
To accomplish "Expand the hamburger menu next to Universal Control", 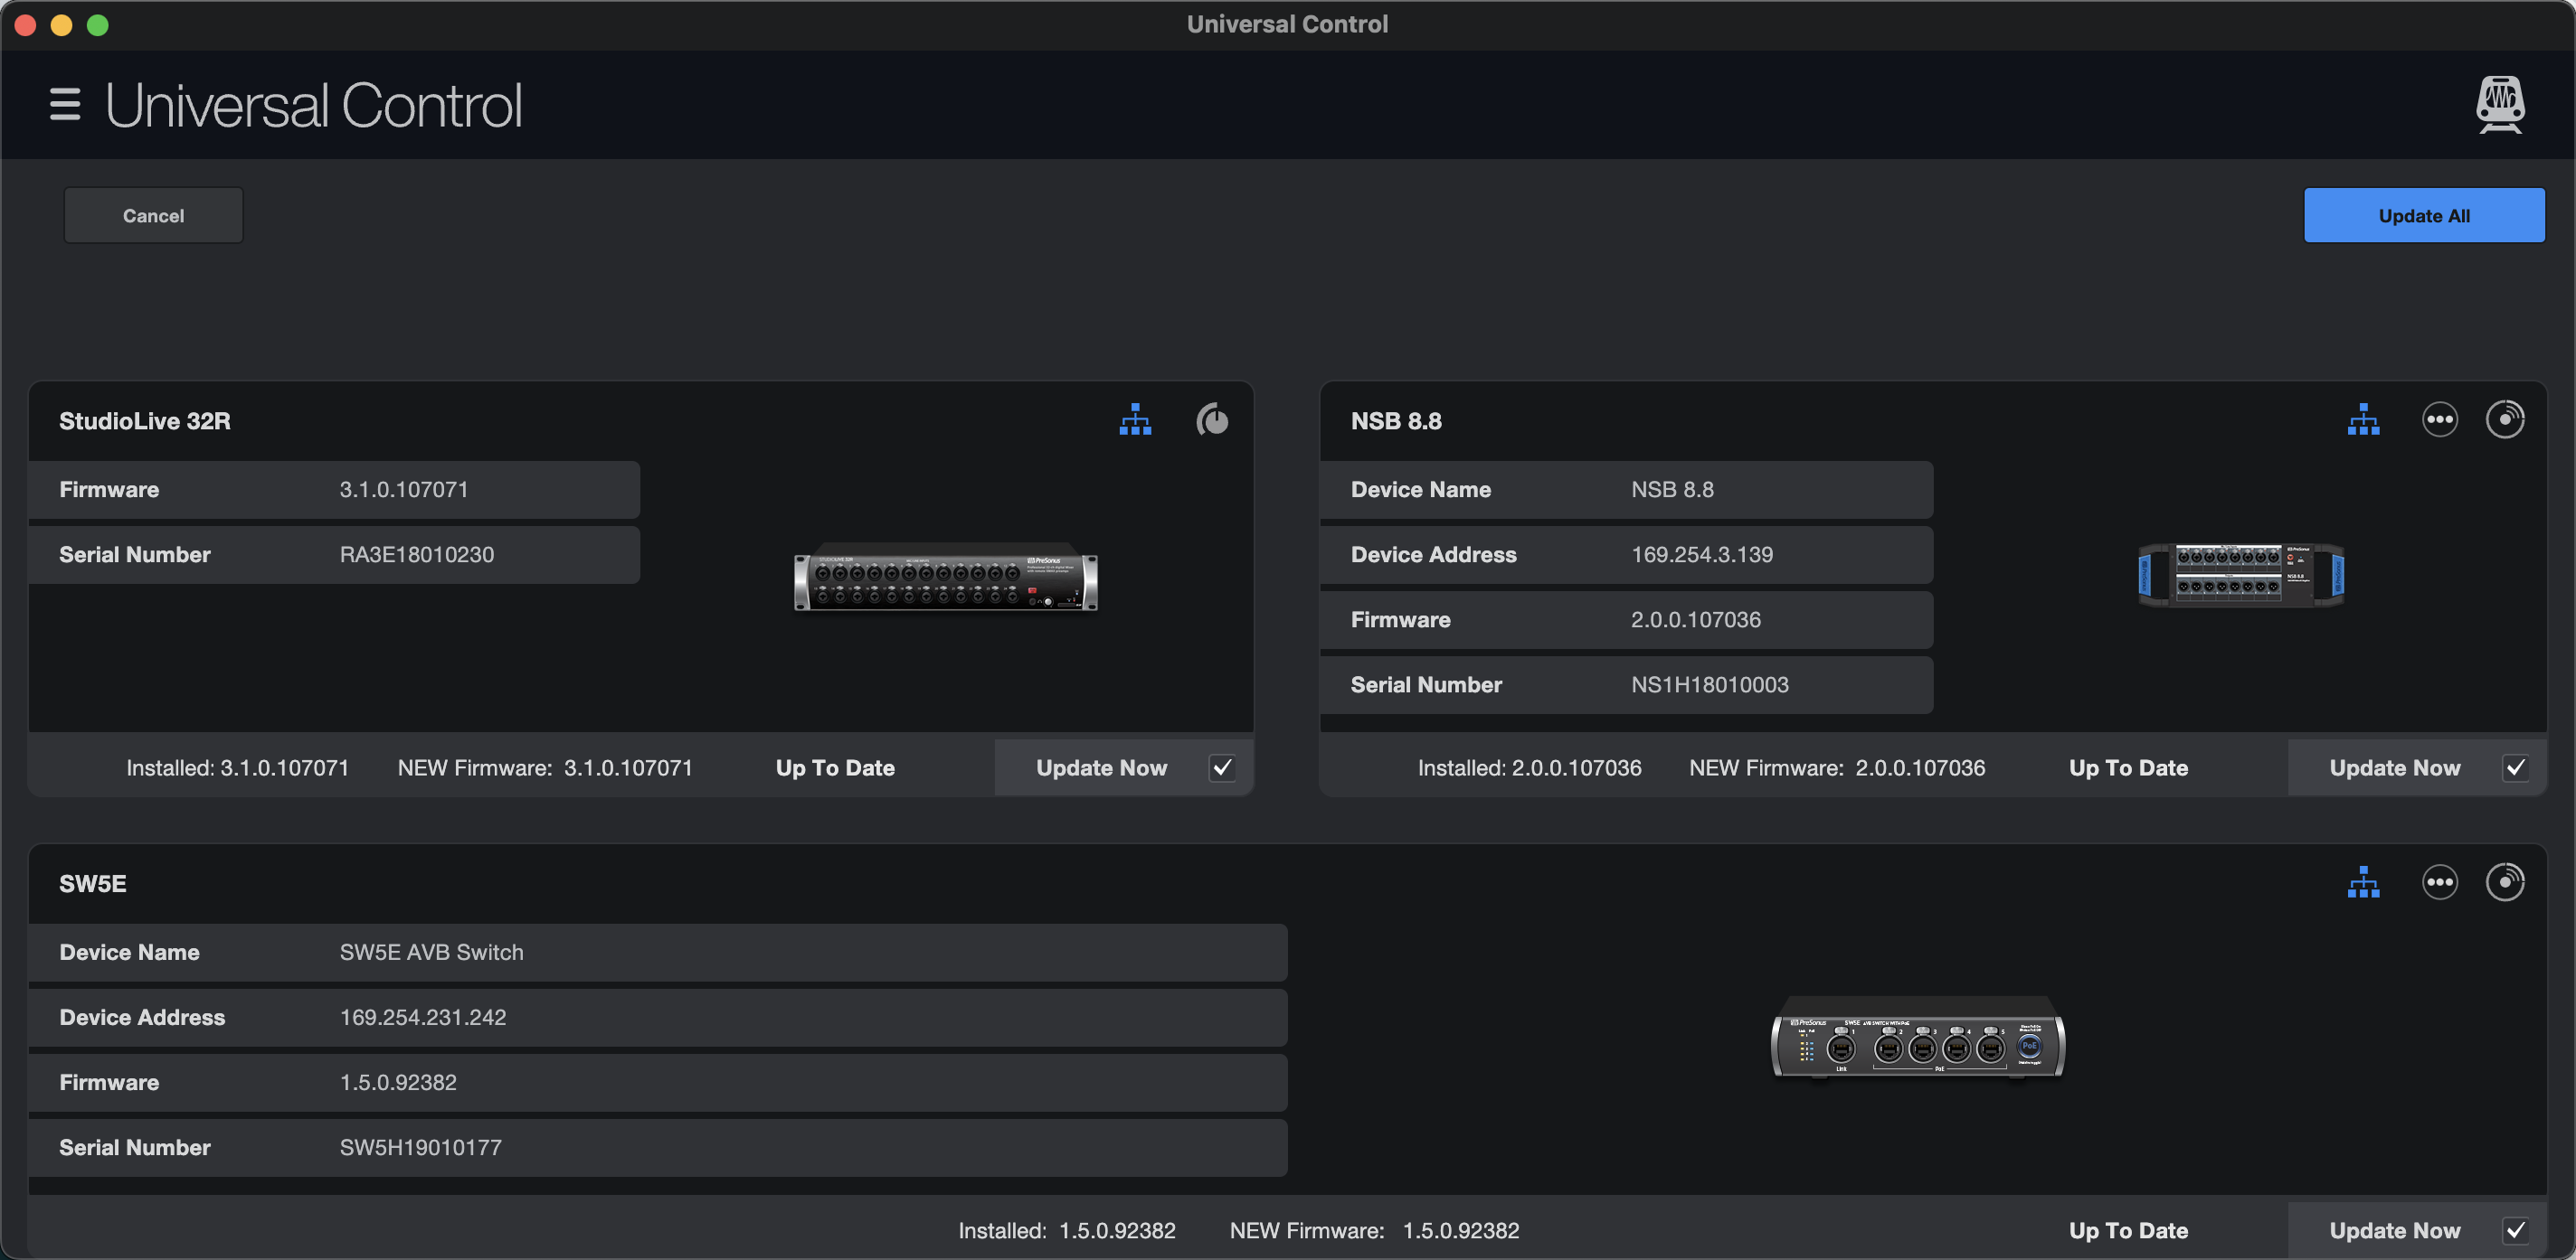I will (64, 104).
